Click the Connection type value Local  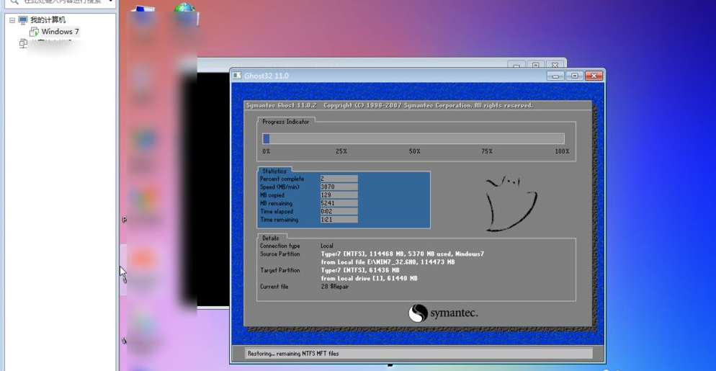[x=327, y=246]
